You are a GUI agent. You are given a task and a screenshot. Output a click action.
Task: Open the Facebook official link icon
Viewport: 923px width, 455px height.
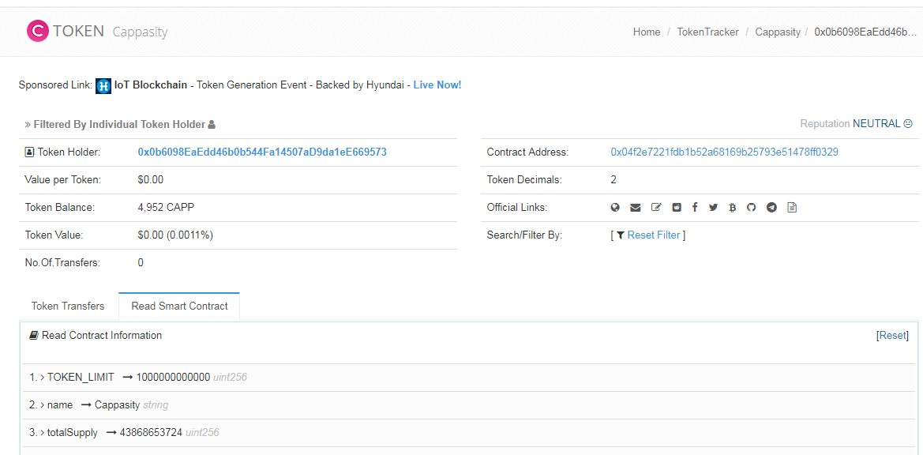[x=695, y=207]
